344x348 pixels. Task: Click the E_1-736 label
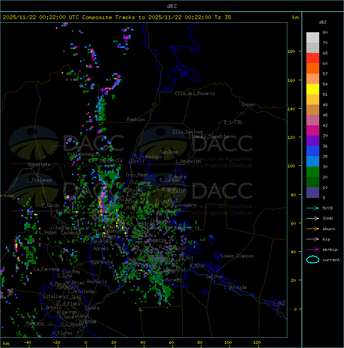point(233,122)
